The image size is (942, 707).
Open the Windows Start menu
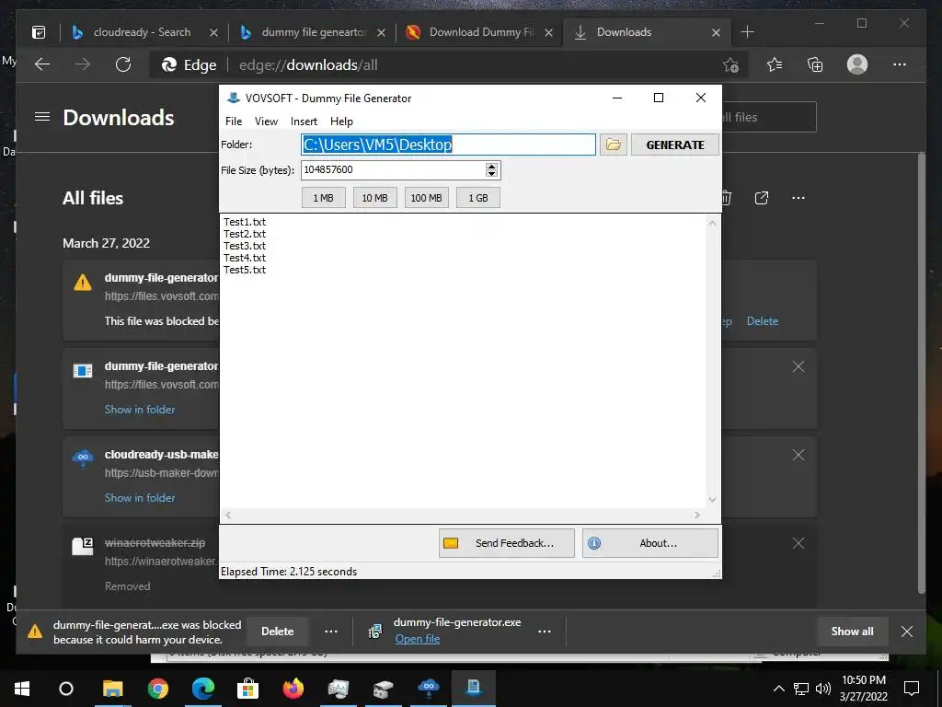point(22,689)
